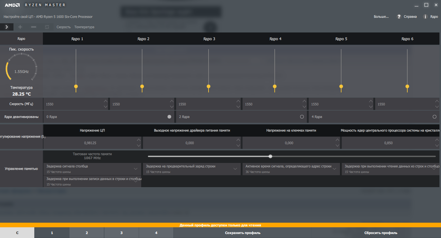Raise memory driver output voltage with up arrow

(x=238, y=140)
